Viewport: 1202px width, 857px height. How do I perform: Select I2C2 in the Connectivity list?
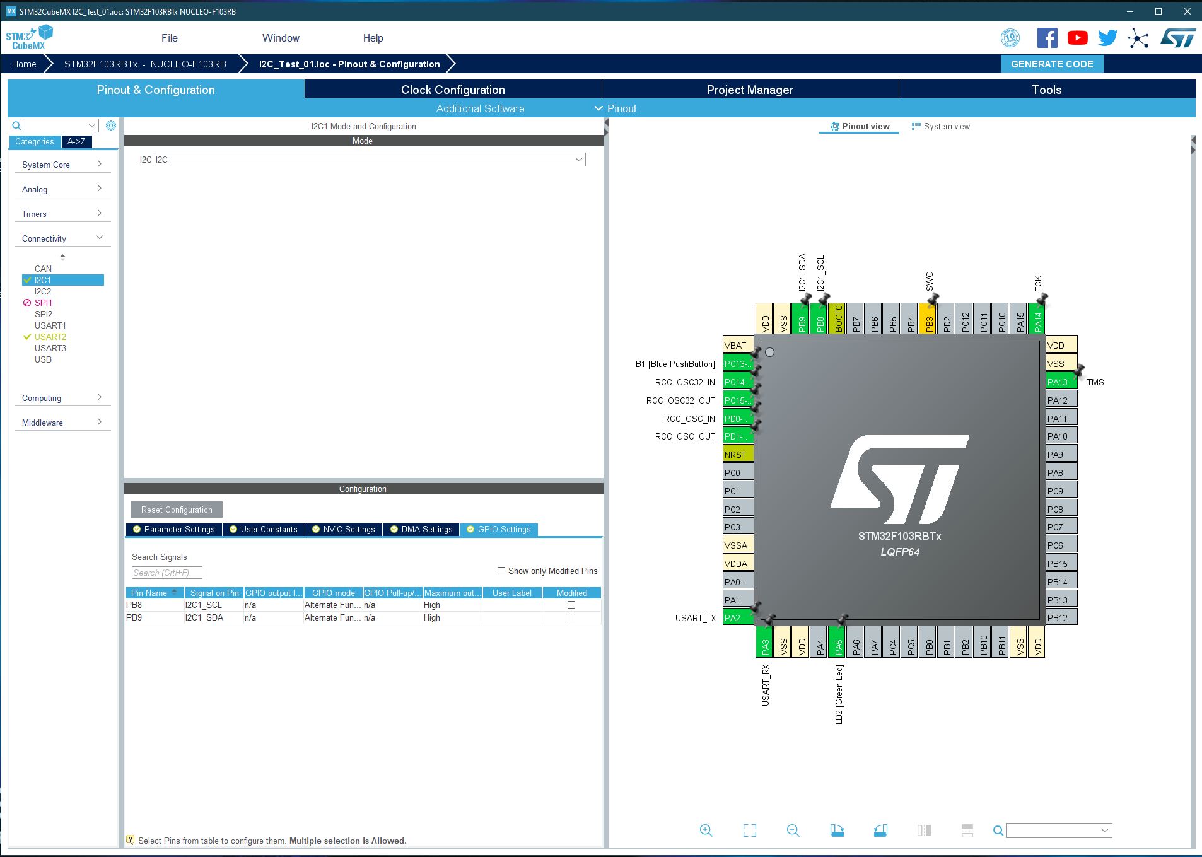[x=43, y=291]
